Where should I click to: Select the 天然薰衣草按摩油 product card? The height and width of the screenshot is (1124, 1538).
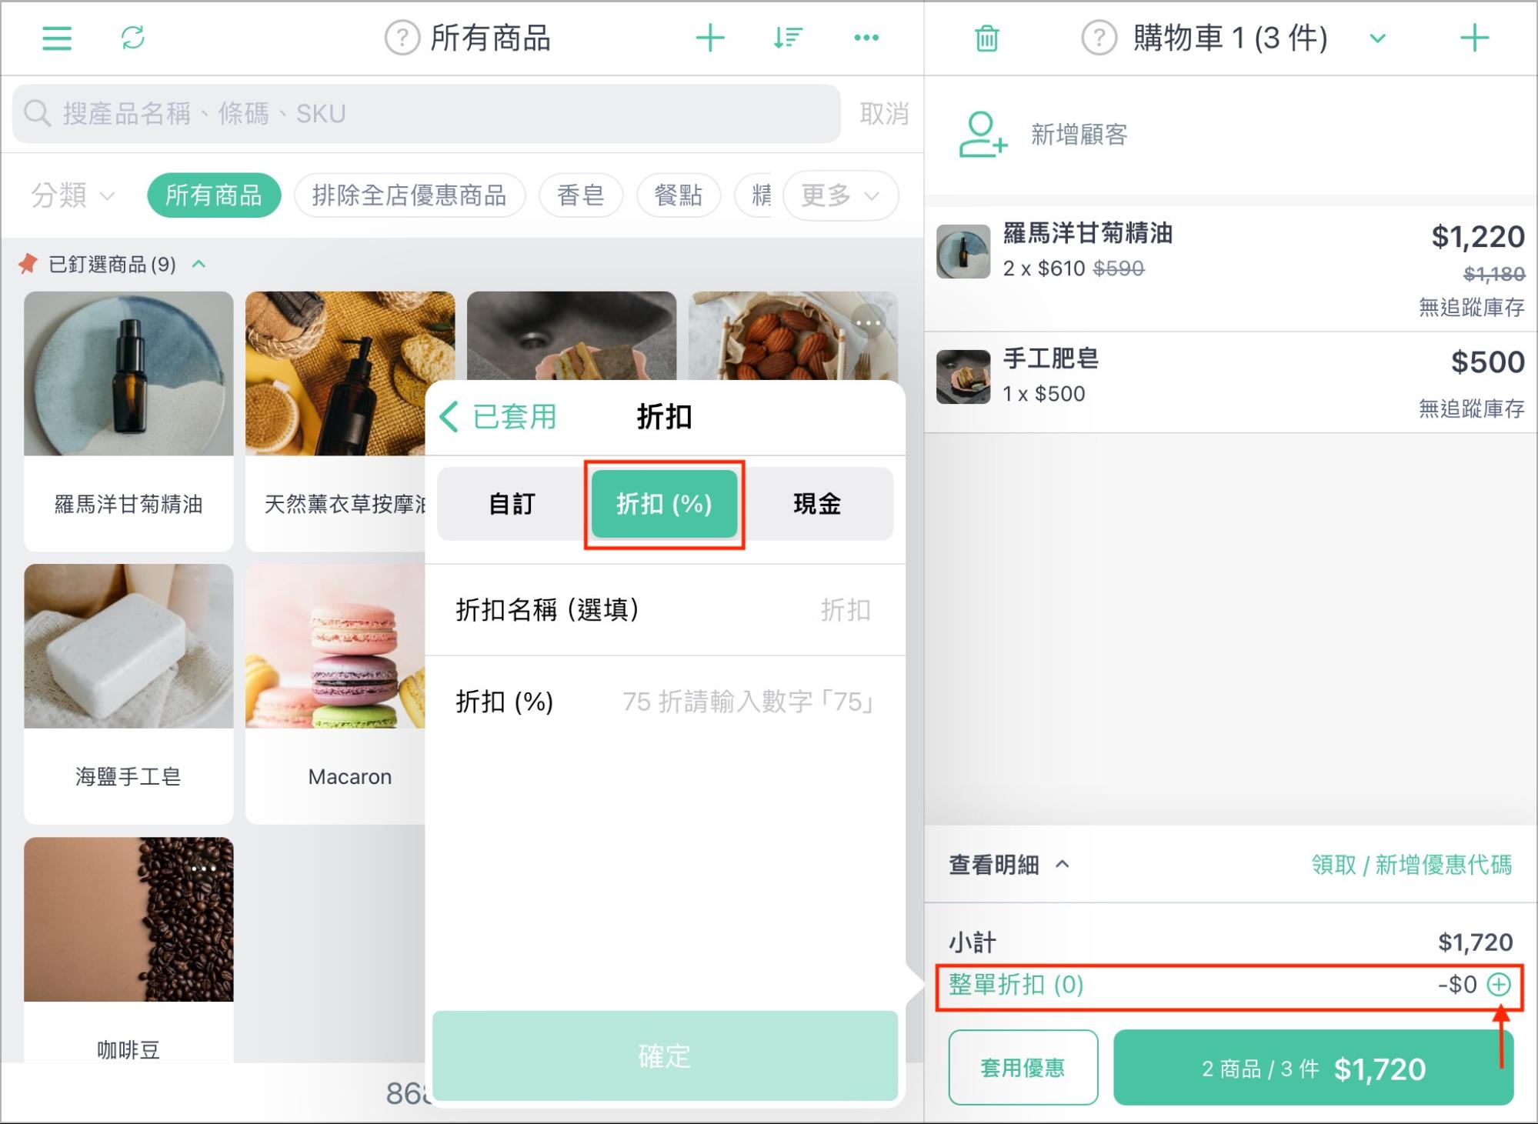point(335,421)
